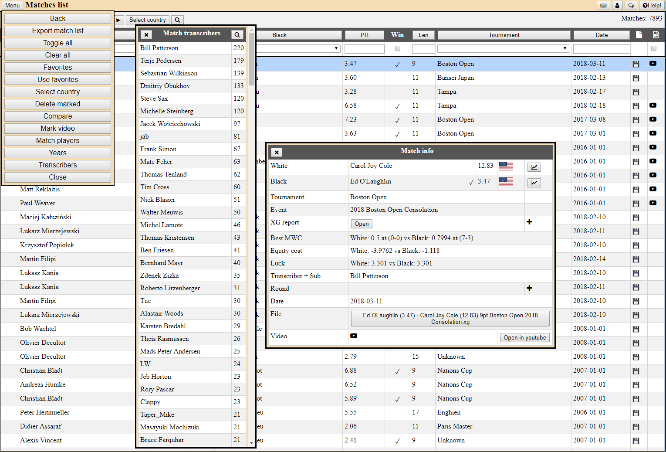Click the search icon in Match transcribers header
The height and width of the screenshot is (452, 666).
tap(237, 35)
